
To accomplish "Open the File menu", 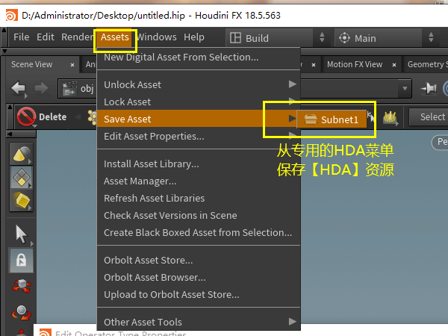I will [22, 37].
